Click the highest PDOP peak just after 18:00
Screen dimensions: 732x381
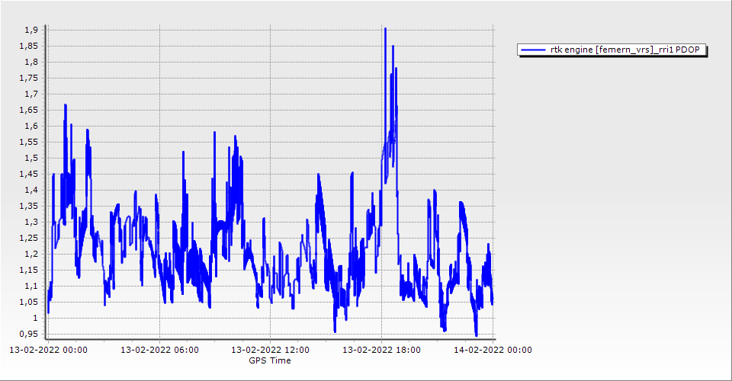[385, 29]
